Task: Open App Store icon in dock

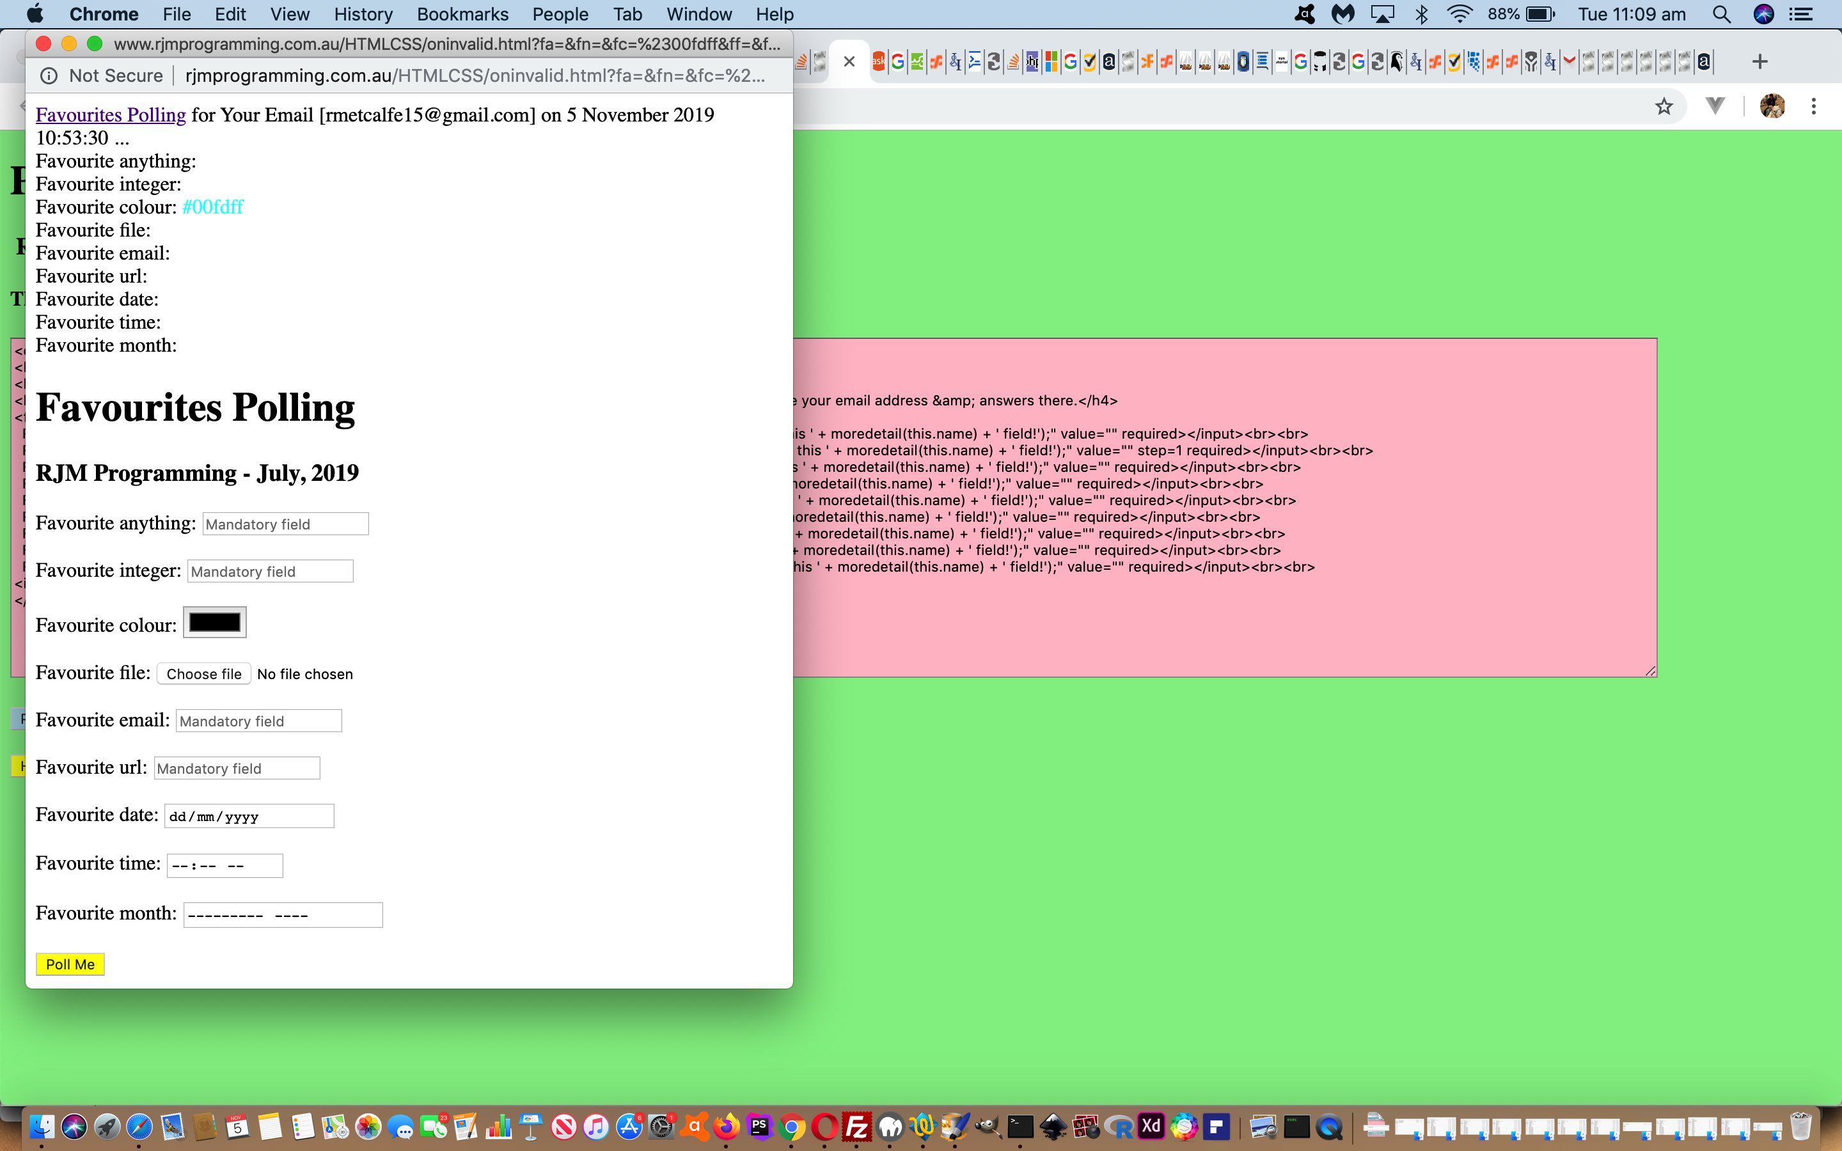Action: pyautogui.click(x=629, y=1127)
